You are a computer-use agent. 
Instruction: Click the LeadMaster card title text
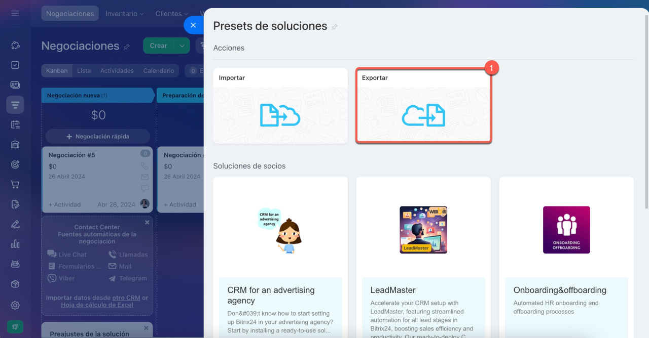pyautogui.click(x=393, y=290)
